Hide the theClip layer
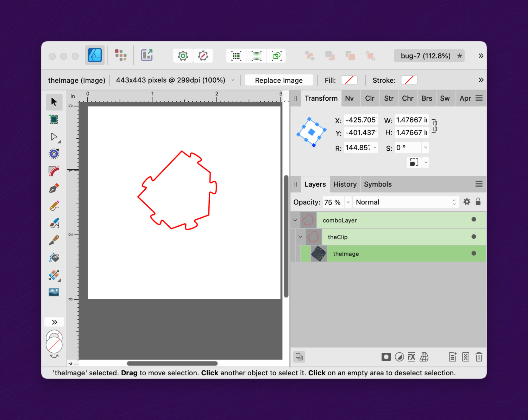Viewport: 528px width, 420px height. pos(473,237)
